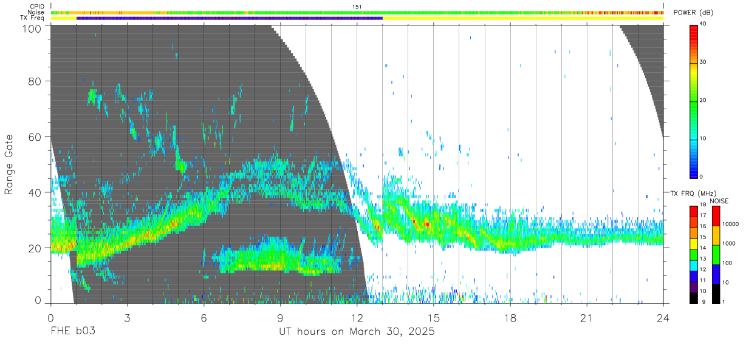Click the cyan segment of the TX FRQ color bar

[x=694, y=265]
